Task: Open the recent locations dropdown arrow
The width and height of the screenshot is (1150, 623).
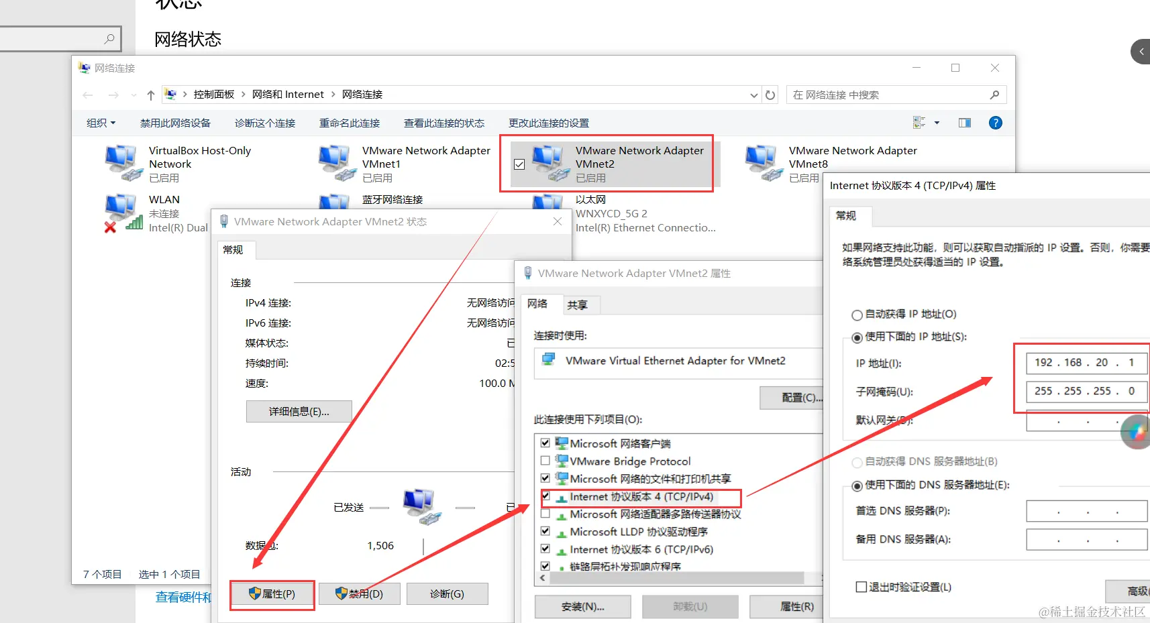Action: [x=134, y=95]
